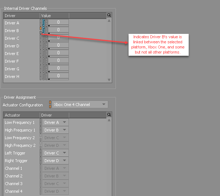220x196 pixels.
Task: Click Driver A's blue RTPC indicator
Action: (x=43, y=23)
